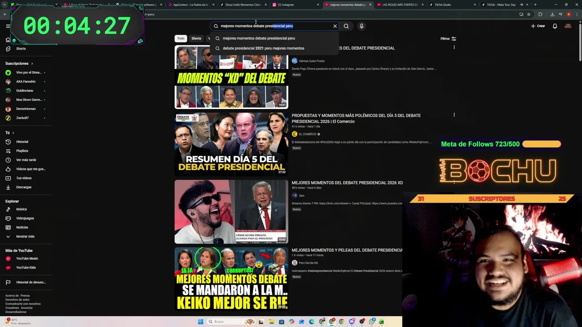
Task: Start voice search with microphone icon
Action: (361, 26)
